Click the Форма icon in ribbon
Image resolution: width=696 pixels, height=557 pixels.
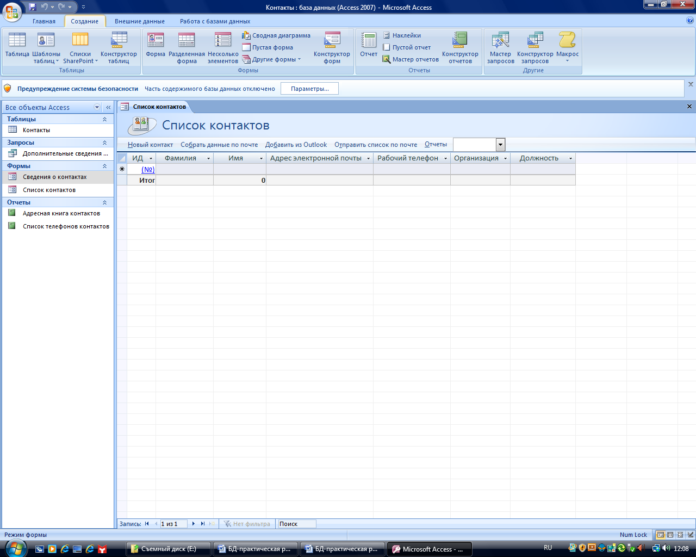pos(156,46)
